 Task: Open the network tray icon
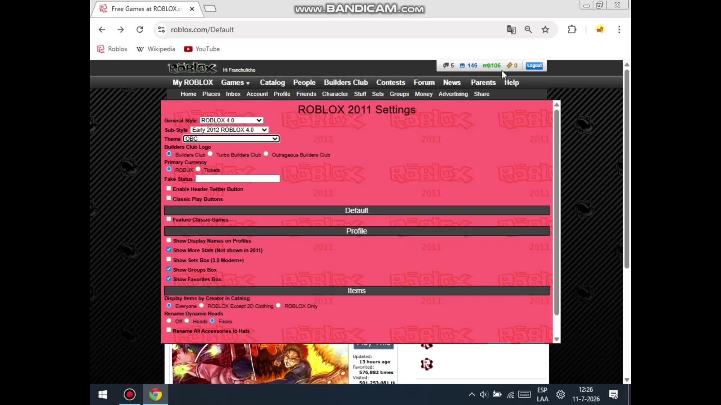pyautogui.click(x=510, y=394)
